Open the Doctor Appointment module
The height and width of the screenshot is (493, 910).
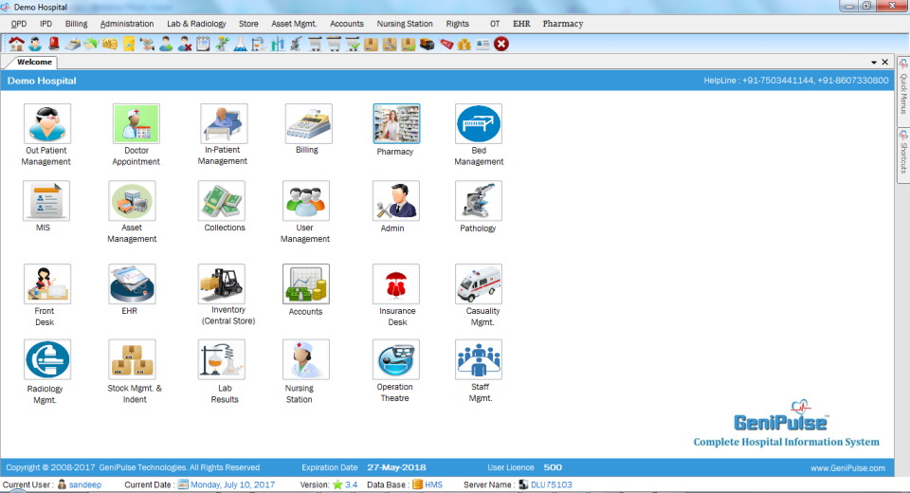136,123
